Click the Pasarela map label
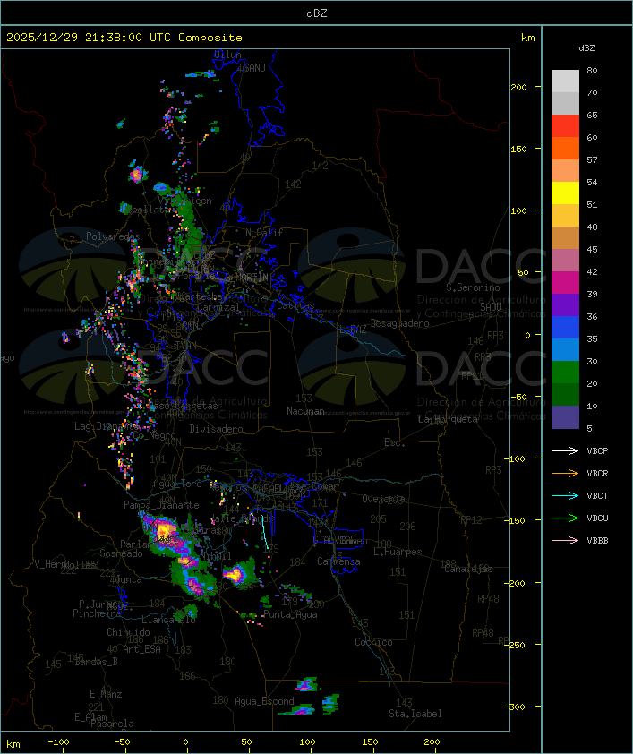The height and width of the screenshot is (754, 633). pyautogui.click(x=112, y=724)
